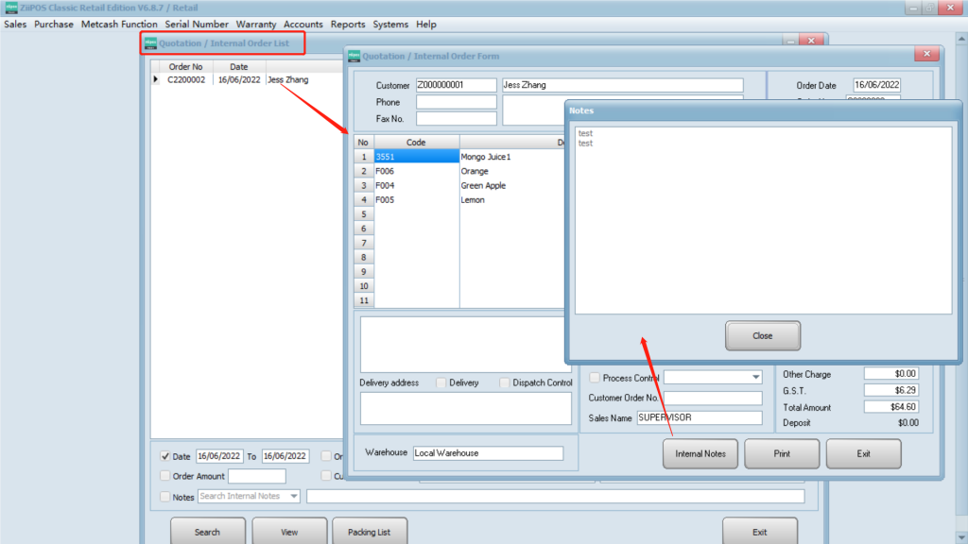
Task: Tick the Dispatch Control checkbox
Action: (x=505, y=382)
